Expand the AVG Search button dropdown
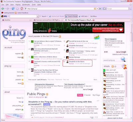This screenshot has width=133, height=122. [47, 16]
